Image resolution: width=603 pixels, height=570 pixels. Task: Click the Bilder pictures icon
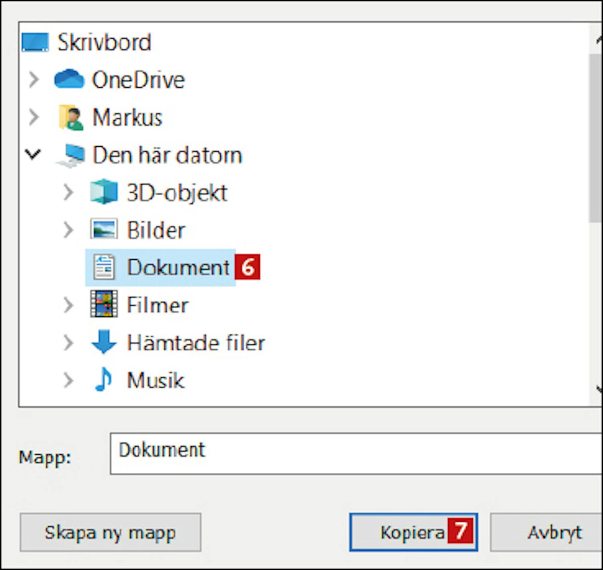pyautogui.click(x=104, y=229)
